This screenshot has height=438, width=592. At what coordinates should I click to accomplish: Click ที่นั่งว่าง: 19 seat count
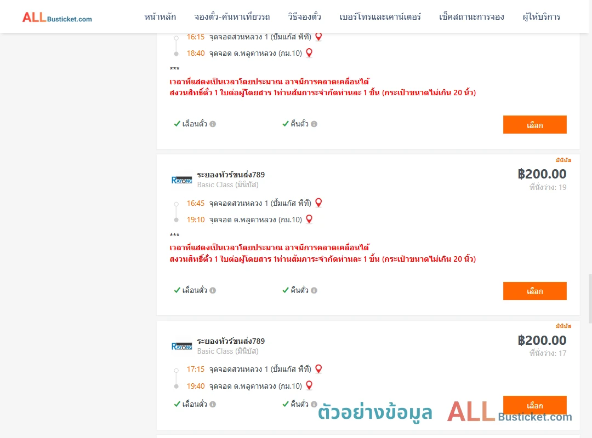[x=548, y=187]
